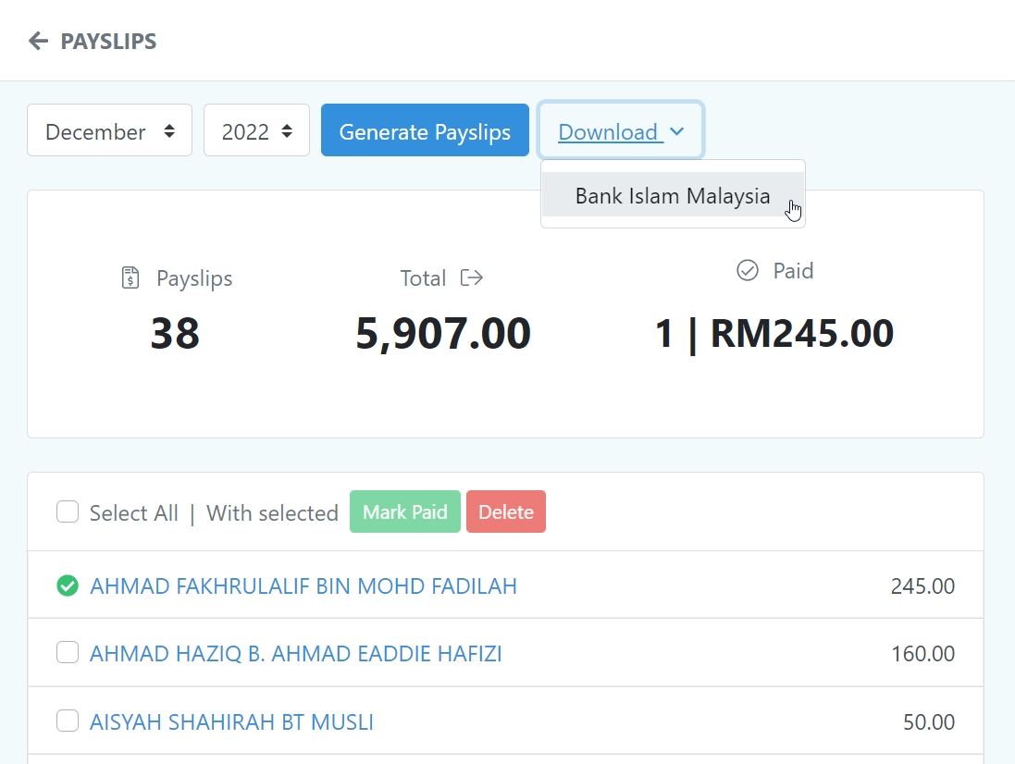This screenshot has width=1015, height=764.
Task: Open the 2022 year dropdown
Action: click(x=256, y=130)
